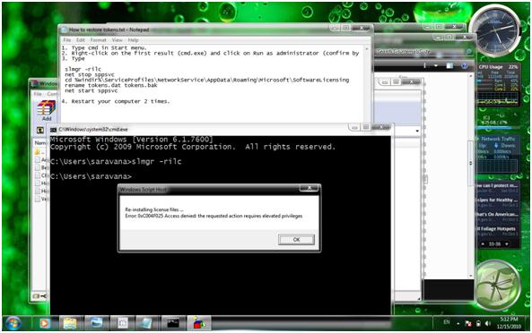
Task: Open the Start menu orb
Action: point(13,323)
